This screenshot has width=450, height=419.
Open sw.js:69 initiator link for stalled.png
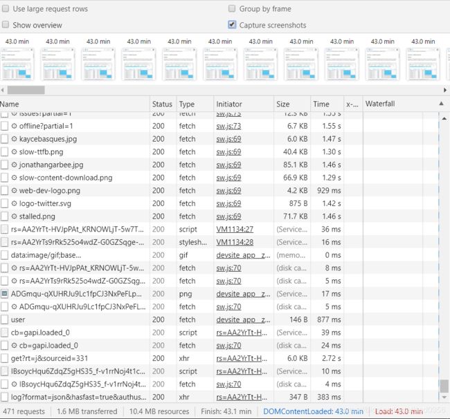point(228,216)
